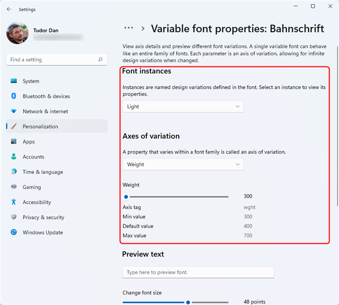Screen dimensions: 339x305
Task: Click the Apps icon in sidebar
Action: click(x=14, y=141)
